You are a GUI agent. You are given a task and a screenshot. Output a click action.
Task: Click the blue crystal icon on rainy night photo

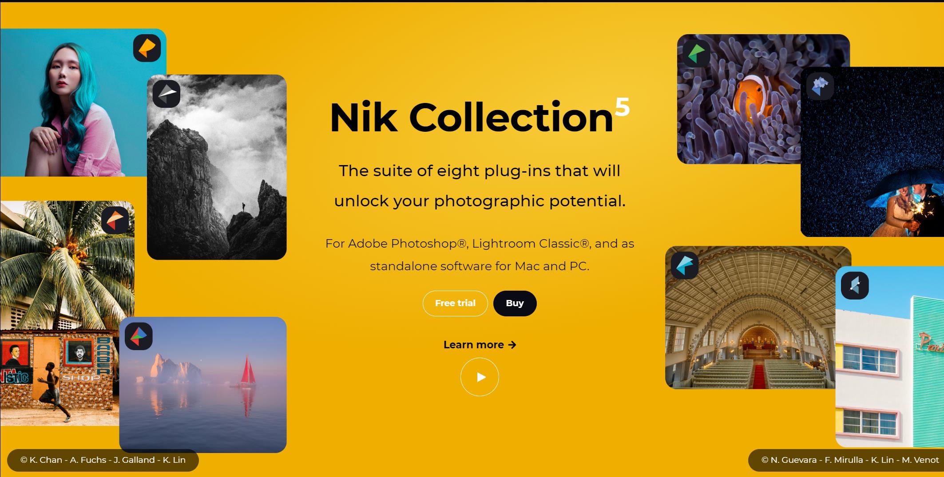point(820,86)
